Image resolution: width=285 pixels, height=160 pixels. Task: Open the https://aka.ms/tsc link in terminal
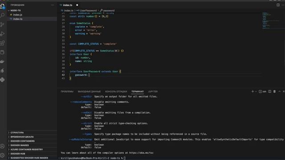pos(141,153)
